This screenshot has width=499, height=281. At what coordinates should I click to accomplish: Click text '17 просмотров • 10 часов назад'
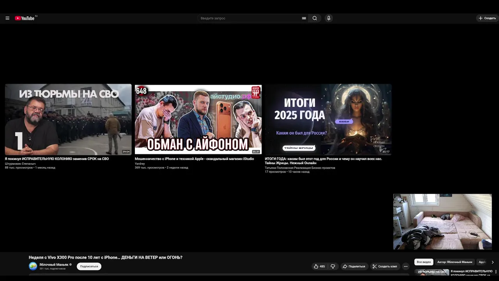point(287,172)
